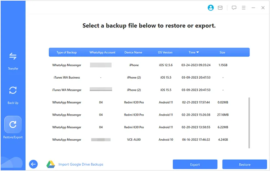Image resolution: width=270 pixels, height=171 pixels.
Task: Click the Type of Backup column header
Action: click(67, 52)
